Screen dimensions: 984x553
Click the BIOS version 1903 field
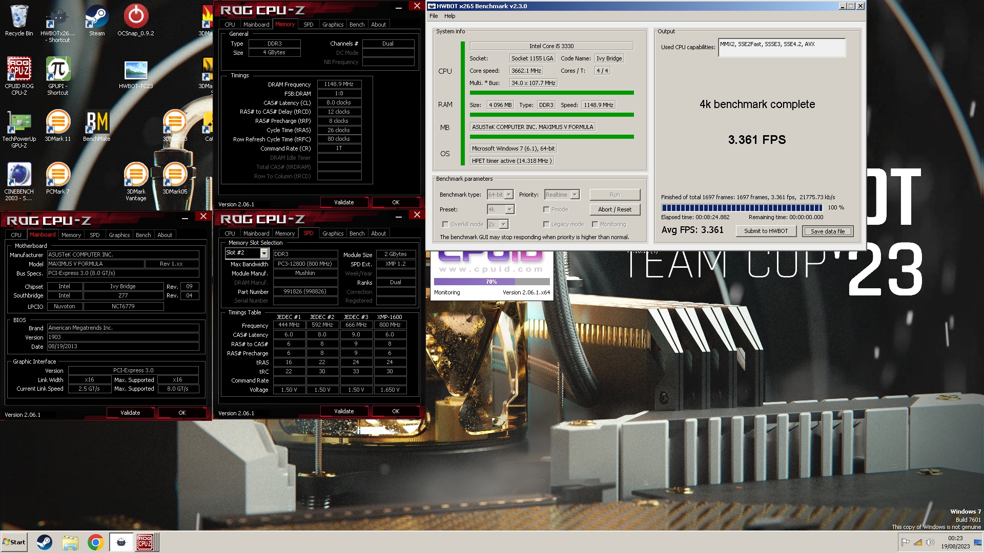point(123,337)
